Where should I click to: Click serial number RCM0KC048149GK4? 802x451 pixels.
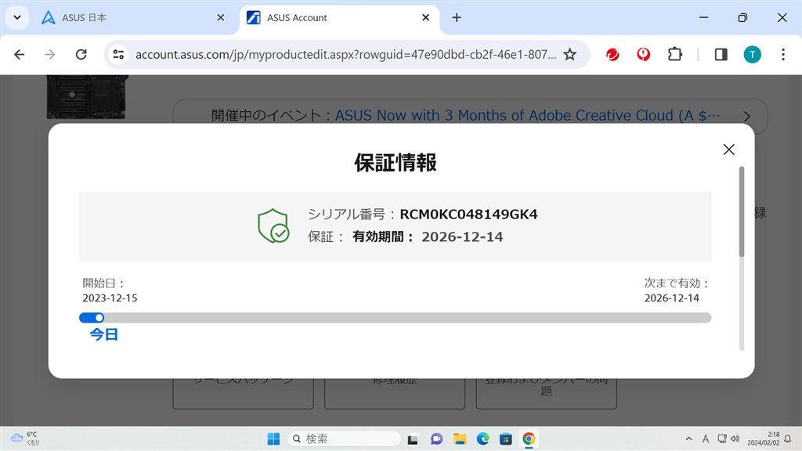pyautogui.click(x=468, y=215)
